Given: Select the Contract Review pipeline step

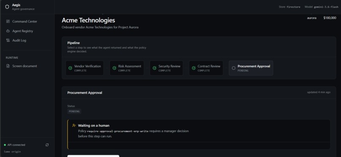Looking at the screenshot, I should pos(206,68).
